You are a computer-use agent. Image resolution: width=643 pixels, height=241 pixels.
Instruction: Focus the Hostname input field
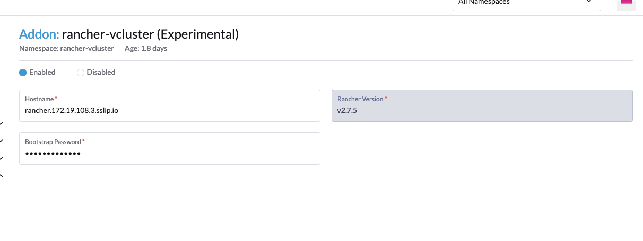pyautogui.click(x=169, y=111)
